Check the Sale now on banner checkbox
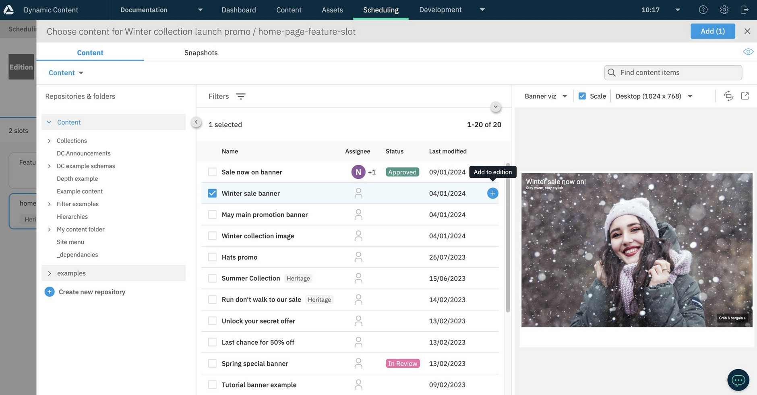 [x=212, y=172]
